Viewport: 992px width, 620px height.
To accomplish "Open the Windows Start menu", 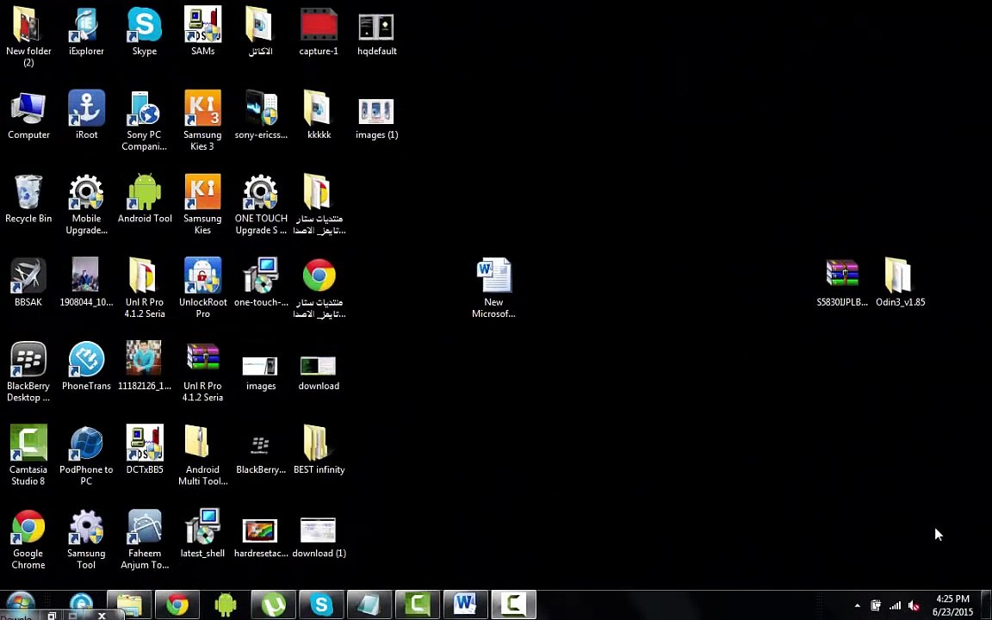I will click(20, 604).
